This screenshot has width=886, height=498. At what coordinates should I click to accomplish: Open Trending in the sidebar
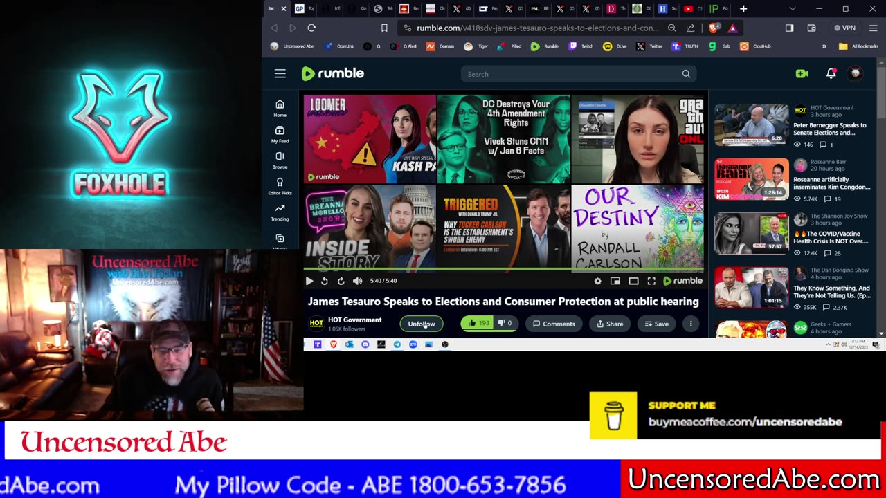[x=280, y=212]
